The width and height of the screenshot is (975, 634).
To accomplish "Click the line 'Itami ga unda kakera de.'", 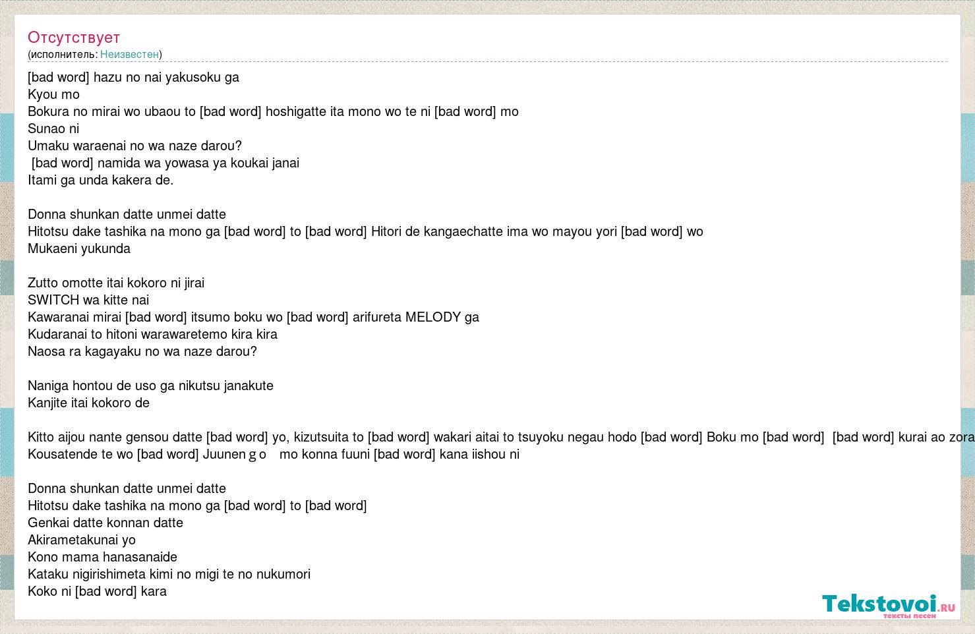I will tap(101, 180).
